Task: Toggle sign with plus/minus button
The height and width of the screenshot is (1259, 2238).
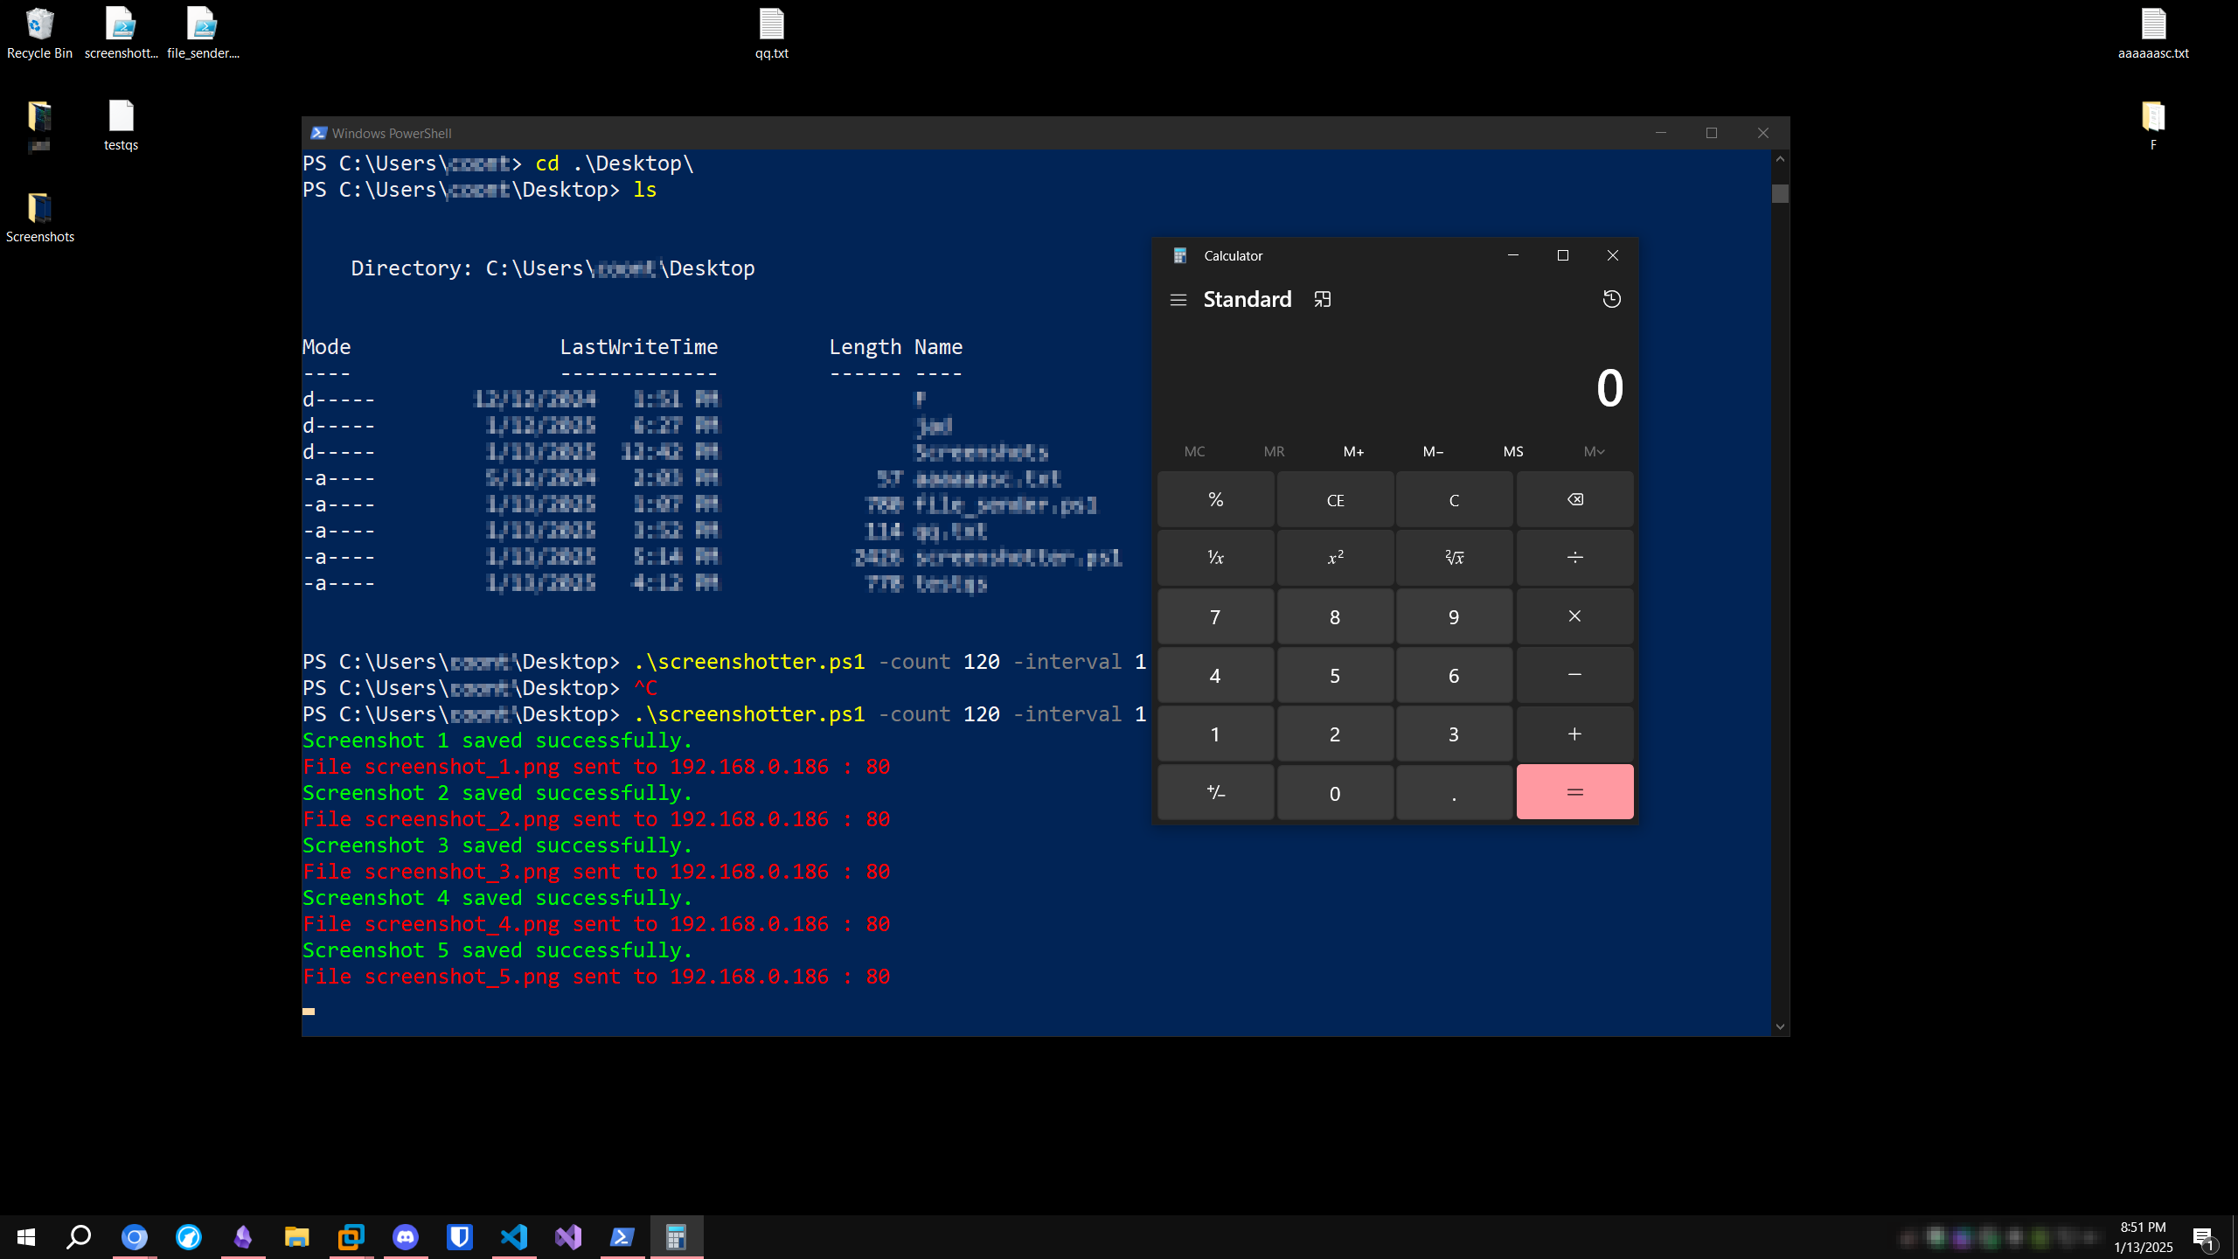Action: tap(1215, 793)
